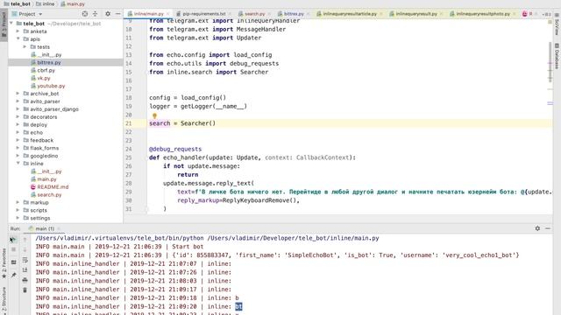Viewport: 561px width, 315px height.
Task: Expand the anketa folder
Action: [x=18, y=31]
